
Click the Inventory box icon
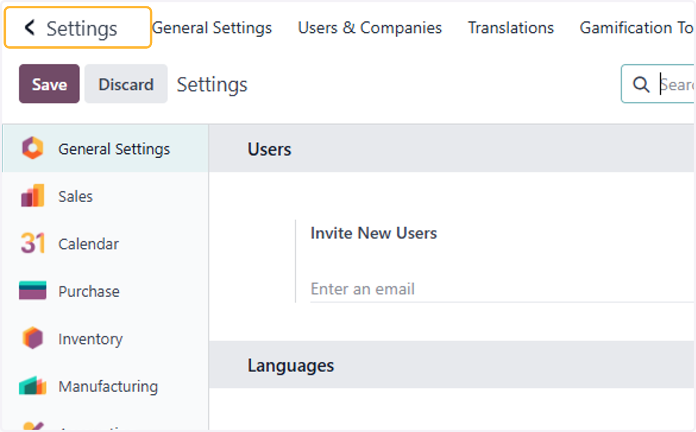(32, 338)
